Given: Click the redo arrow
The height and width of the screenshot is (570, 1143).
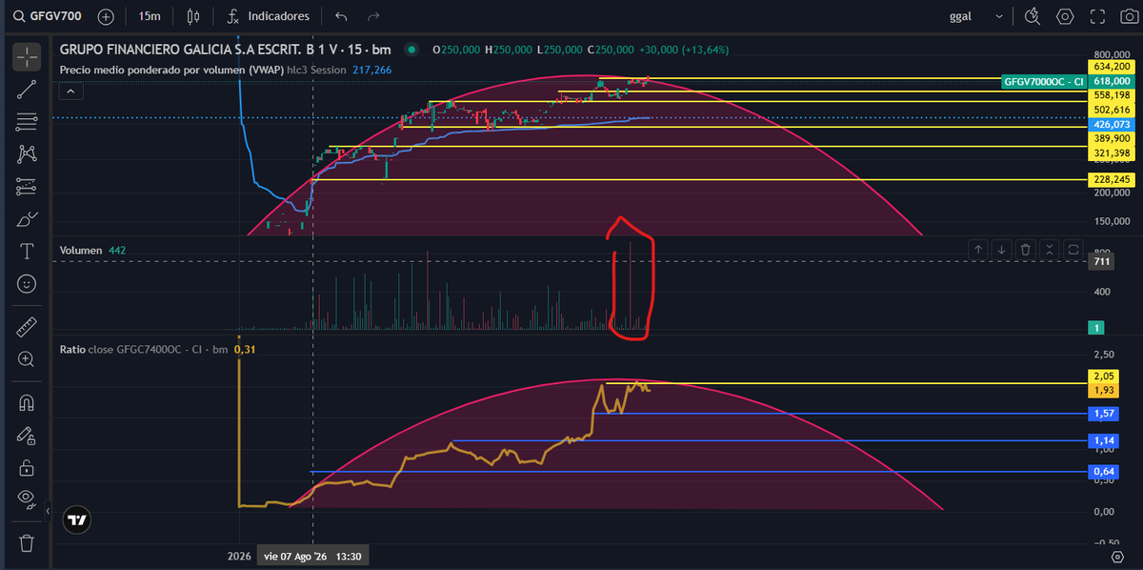Looking at the screenshot, I should (x=373, y=16).
